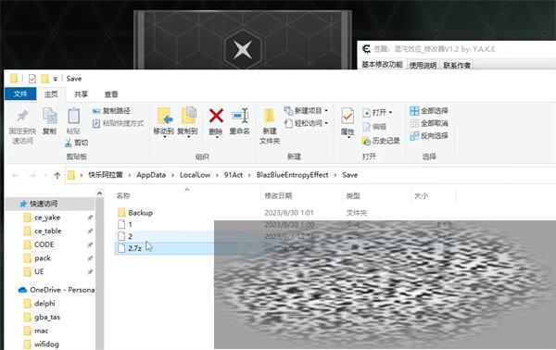Switch to the View ribbon tab
Viewport: 556px width, 350px height.
[x=111, y=94]
